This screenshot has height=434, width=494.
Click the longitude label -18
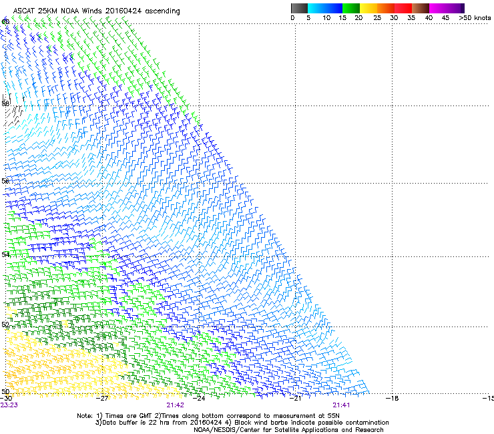point(393,399)
